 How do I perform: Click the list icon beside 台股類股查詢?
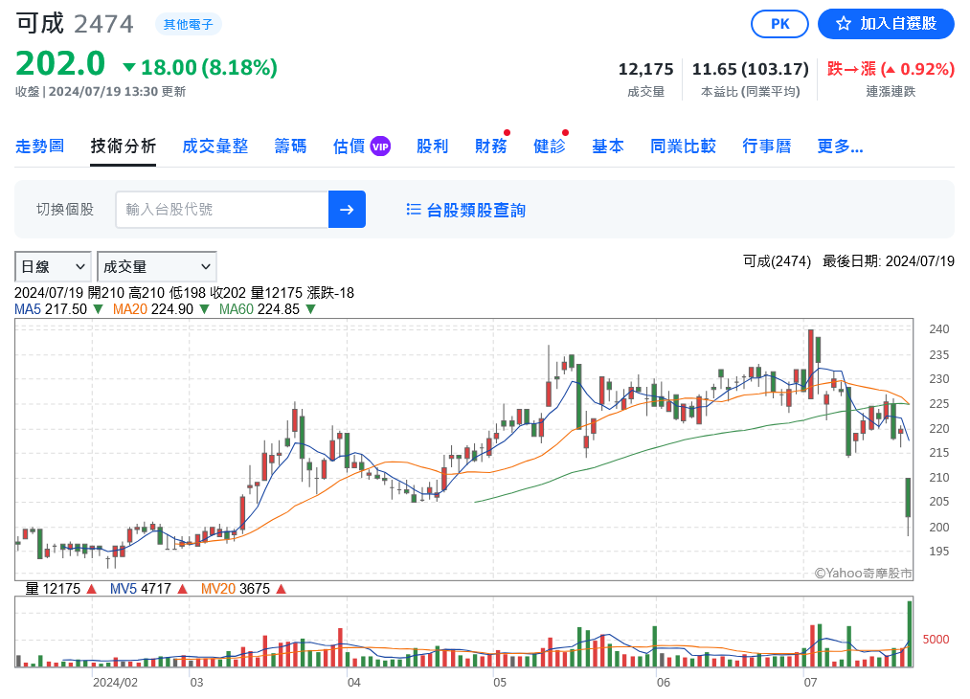pyautogui.click(x=414, y=210)
